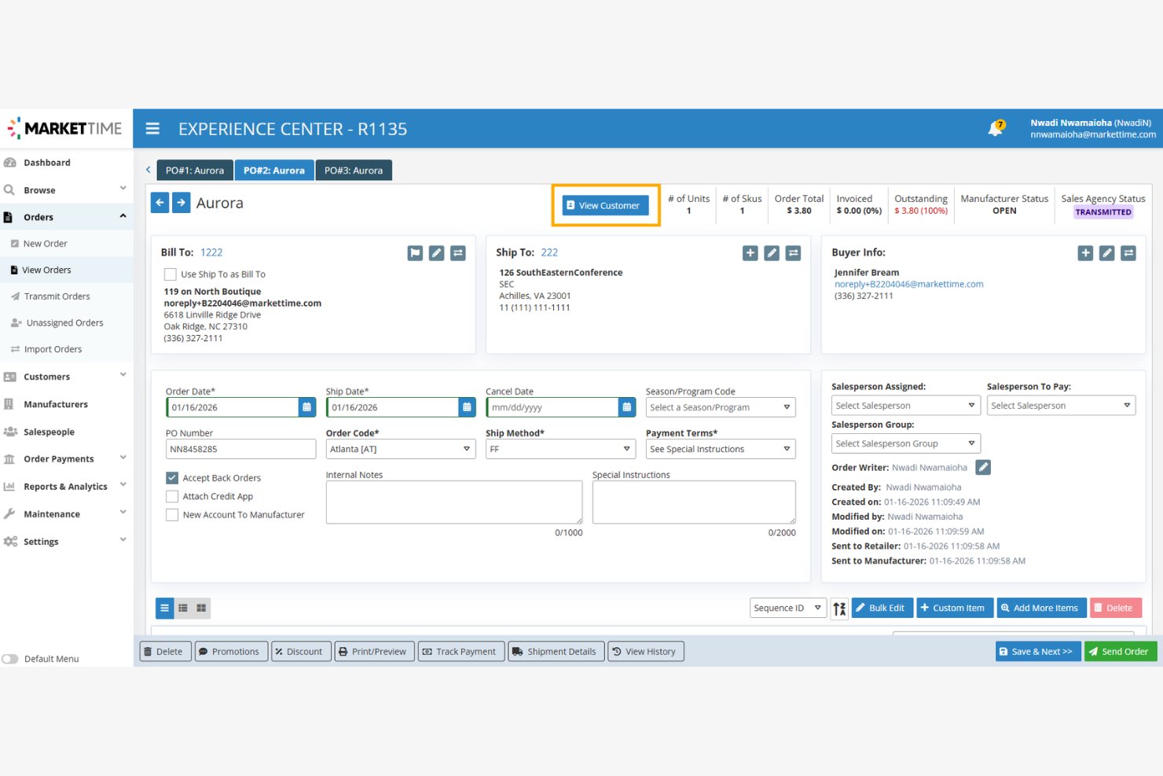Viewport: 1163px width, 776px height.
Task: Click the plus icon to add Buyer Info
Action: [1085, 252]
